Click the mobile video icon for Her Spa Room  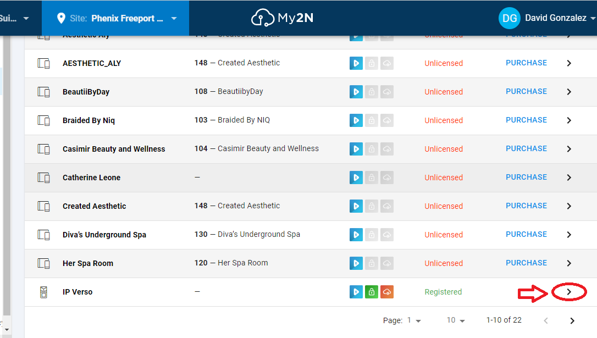(356, 263)
